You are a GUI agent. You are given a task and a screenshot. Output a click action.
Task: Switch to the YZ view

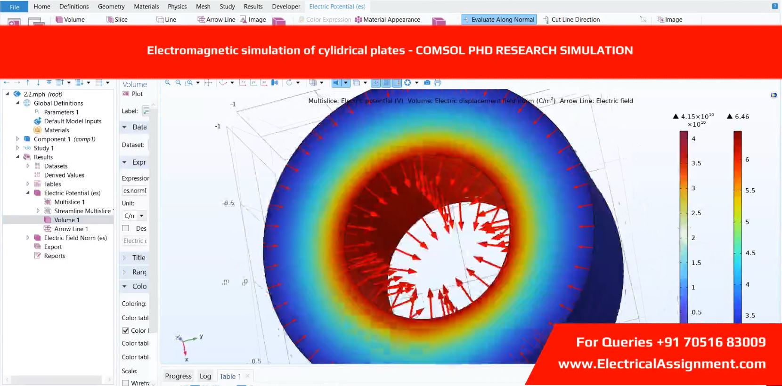point(253,82)
